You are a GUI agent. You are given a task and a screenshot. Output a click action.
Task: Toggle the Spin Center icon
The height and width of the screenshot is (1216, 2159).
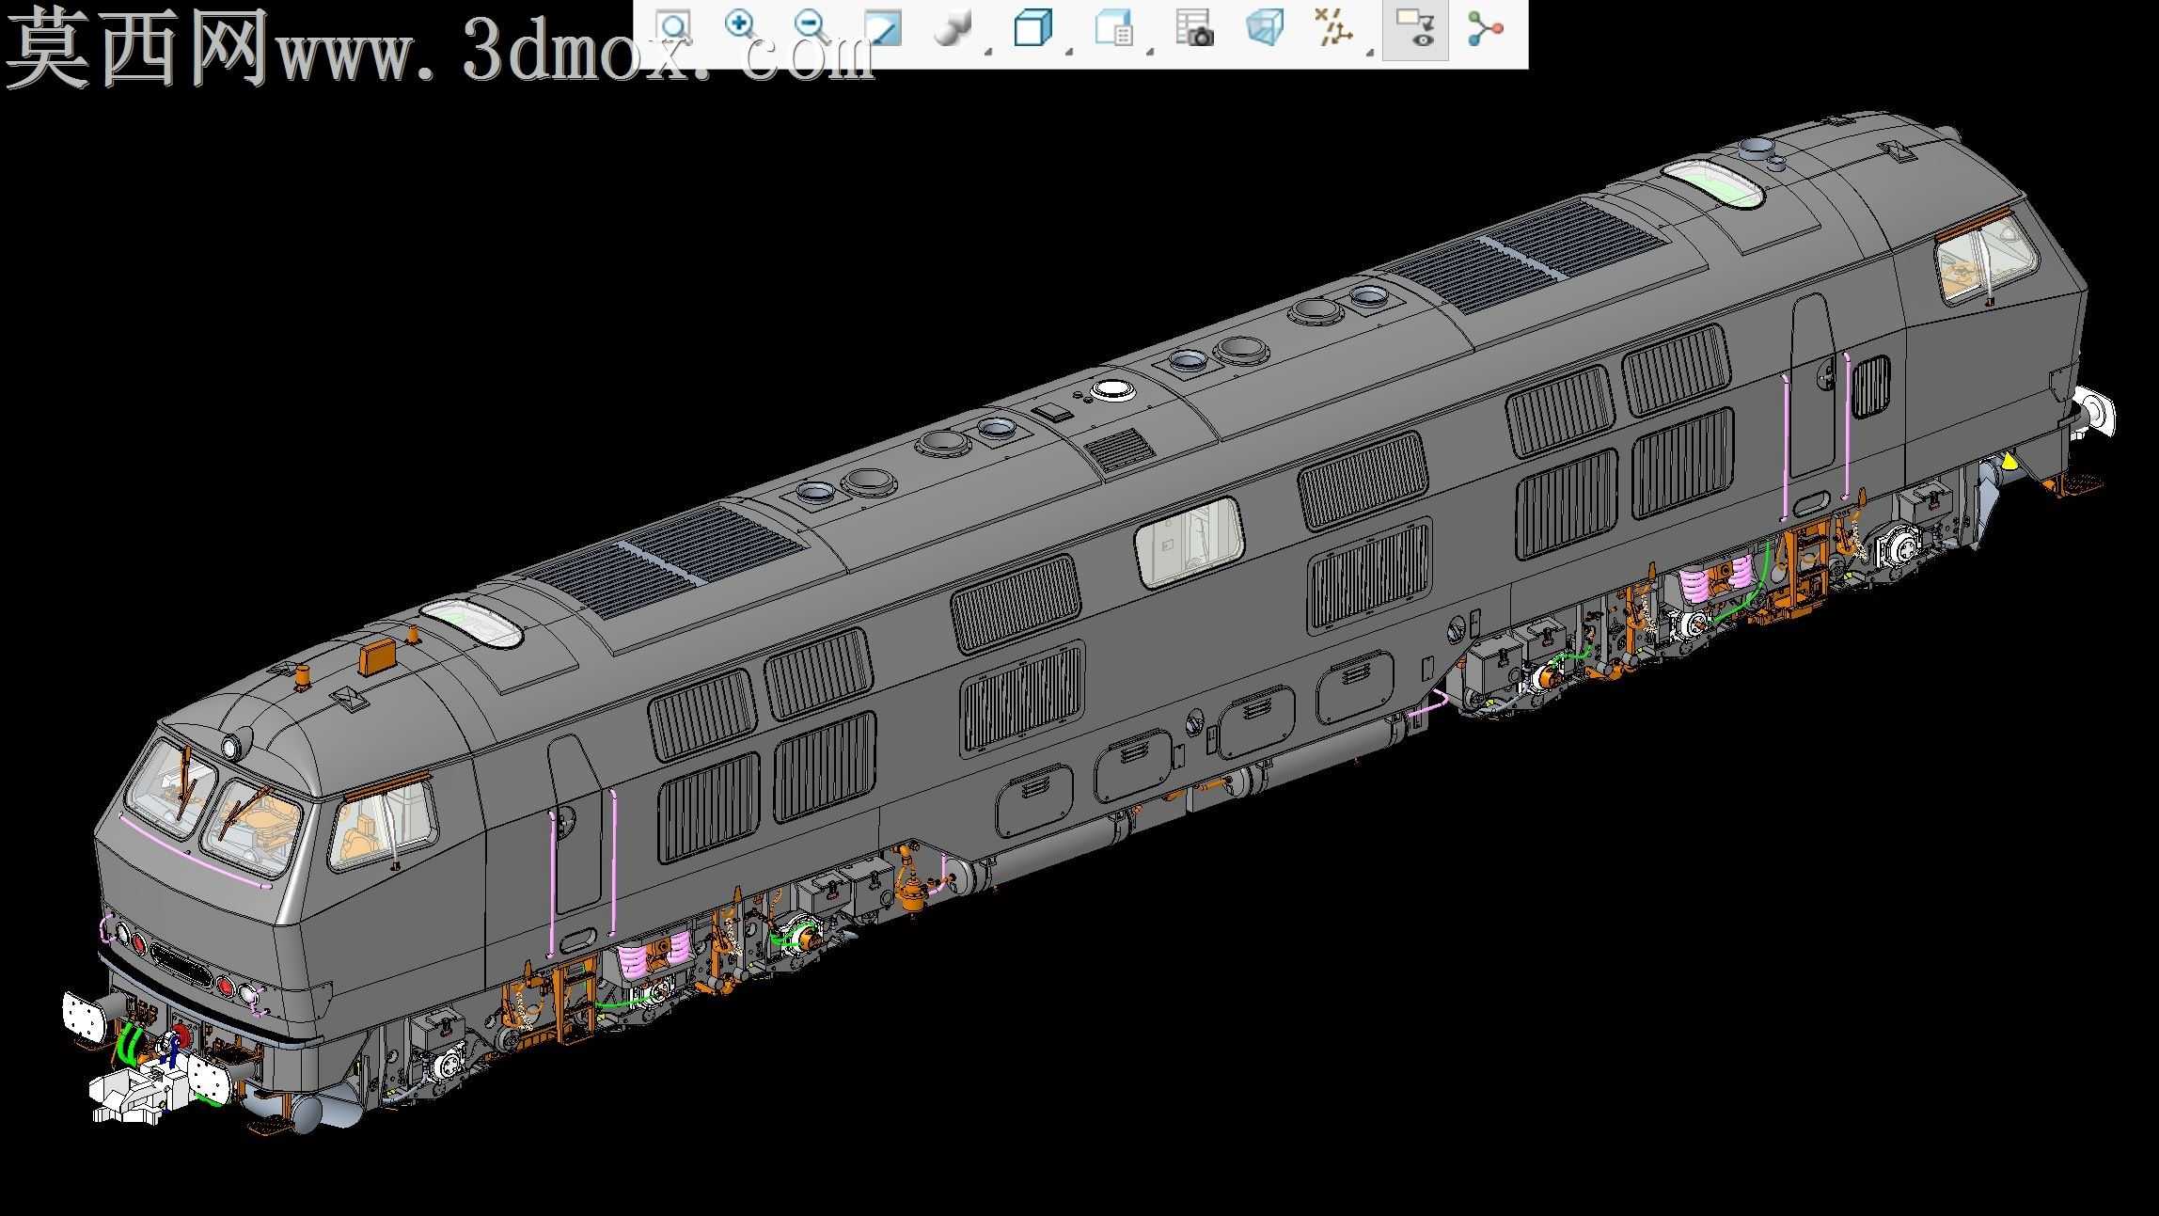pyautogui.click(x=1486, y=28)
